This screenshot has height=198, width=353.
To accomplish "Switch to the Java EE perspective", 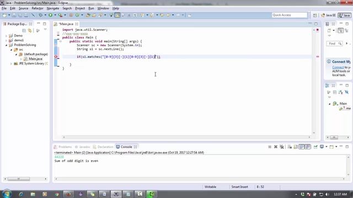I will coord(328,15).
